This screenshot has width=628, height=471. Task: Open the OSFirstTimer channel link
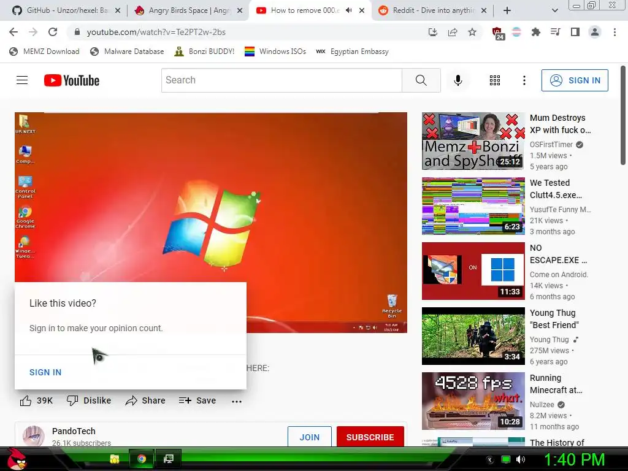(x=551, y=145)
